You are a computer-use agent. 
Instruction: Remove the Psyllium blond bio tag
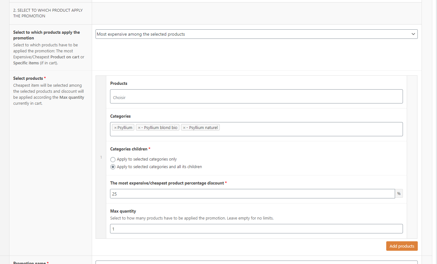(139, 128)
